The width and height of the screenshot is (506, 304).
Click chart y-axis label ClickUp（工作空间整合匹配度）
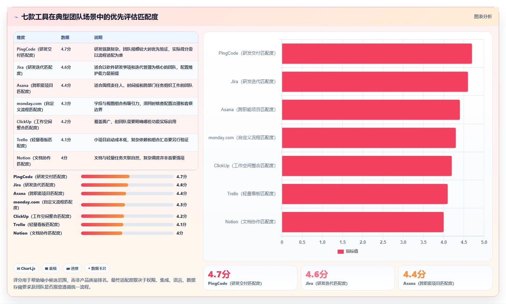(245, 166)
